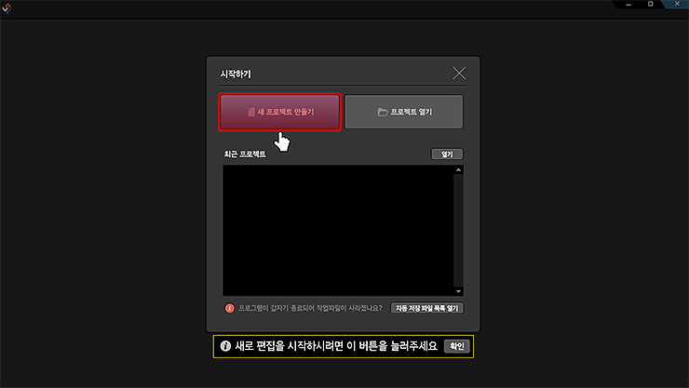The height and width of the screenshot is (388, 689).
Task: Click the red warning icon beside the crash message
Action: click(229, 308)
